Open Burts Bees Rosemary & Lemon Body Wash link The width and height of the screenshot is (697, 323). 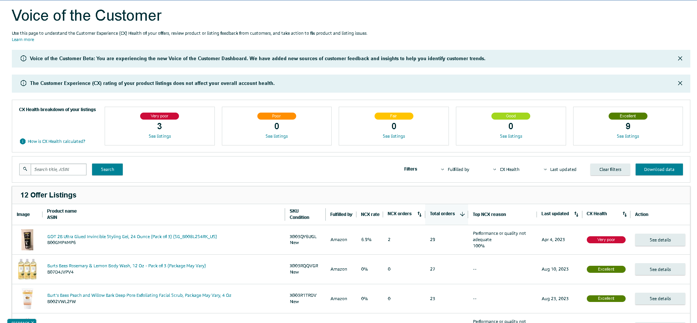(x=126, y=266)
